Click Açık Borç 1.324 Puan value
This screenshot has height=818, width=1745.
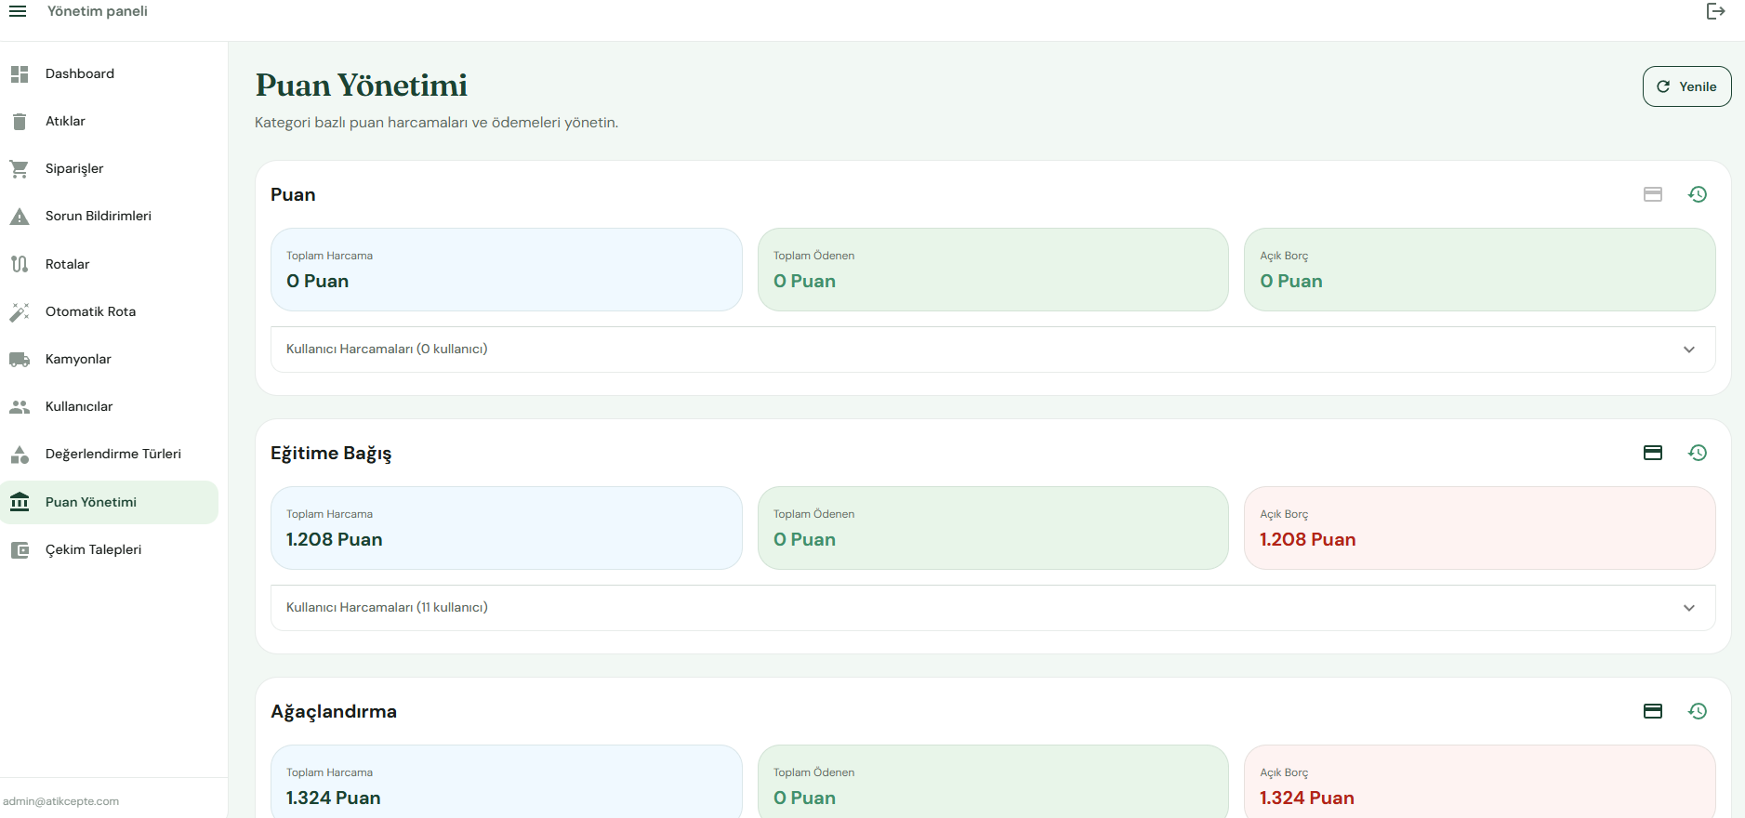[1306, 798]
